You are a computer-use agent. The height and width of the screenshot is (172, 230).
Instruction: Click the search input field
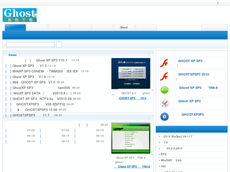coord(30,44)
